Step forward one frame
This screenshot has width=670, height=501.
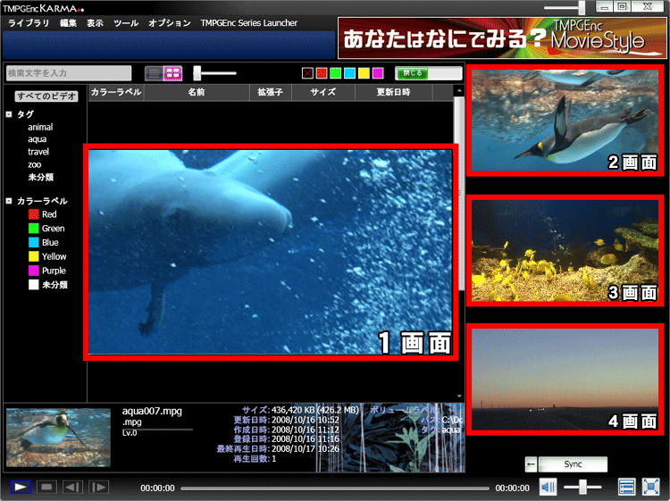[x=98, y=487]
